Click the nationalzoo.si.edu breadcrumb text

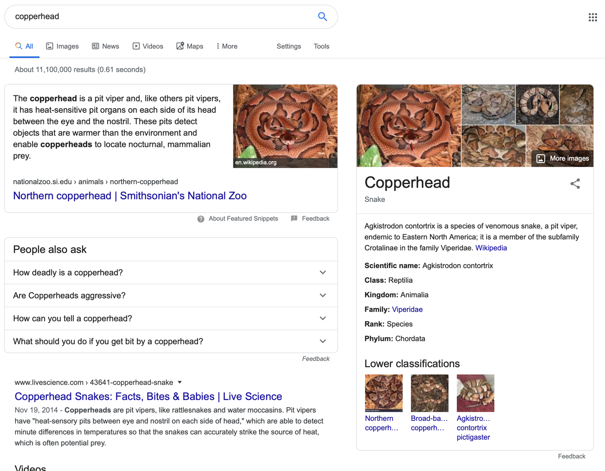coord(96,182)
